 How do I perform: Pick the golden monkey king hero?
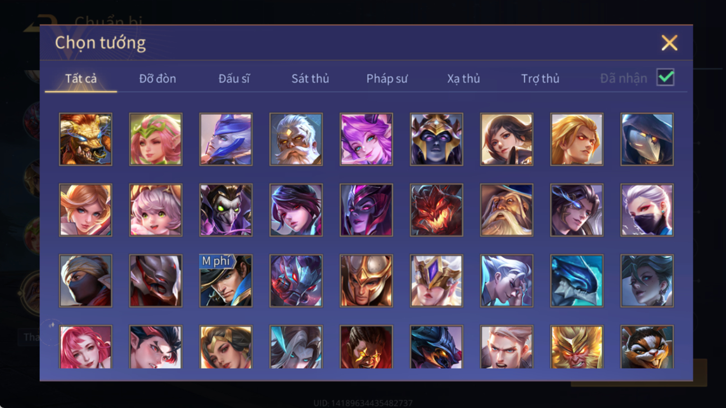pyautogui.click(x=576, y=347)
